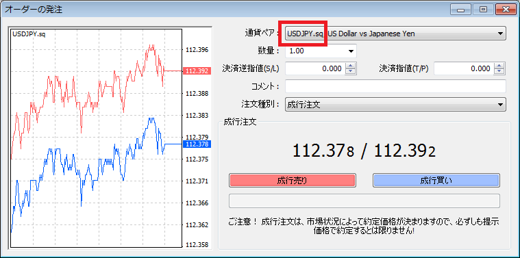Click the red 成行売り sell button
Image resolution: width=520 pixels, height=258 pixels.
292,181
